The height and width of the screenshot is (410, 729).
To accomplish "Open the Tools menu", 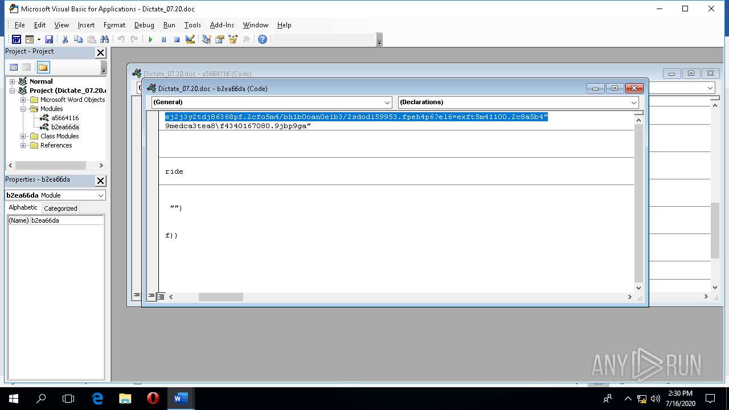I will point(193,25).
